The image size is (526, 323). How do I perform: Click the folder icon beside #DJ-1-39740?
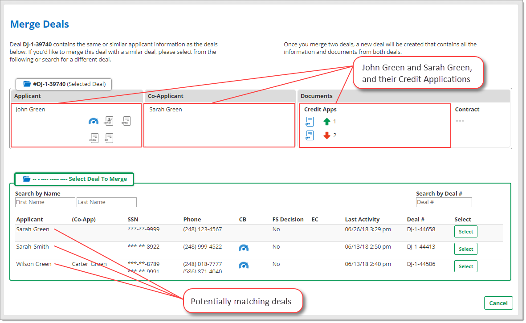pos(27,84)
